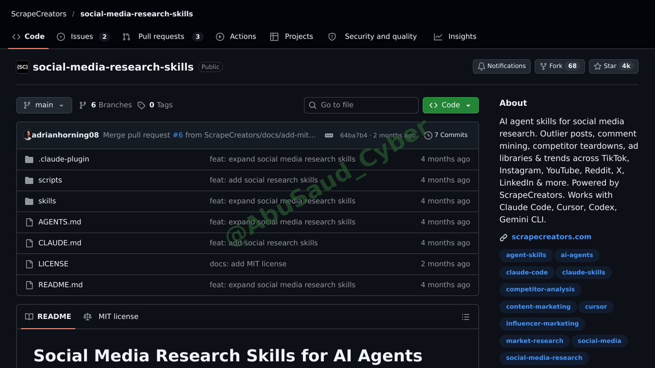Click the Fork count 68

[x=573, y=66]
